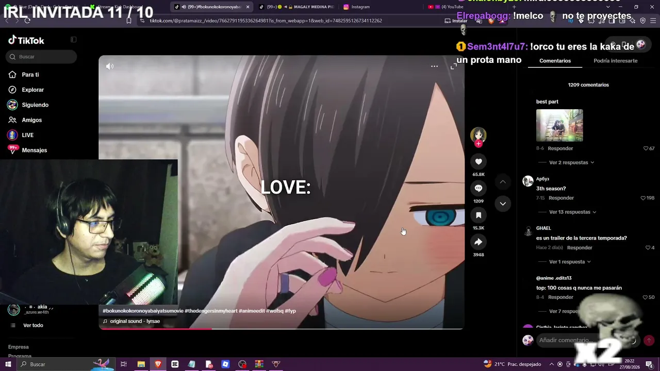
Task: Open File Explorer from the taskbar
Action: click(x=141, y=364)
